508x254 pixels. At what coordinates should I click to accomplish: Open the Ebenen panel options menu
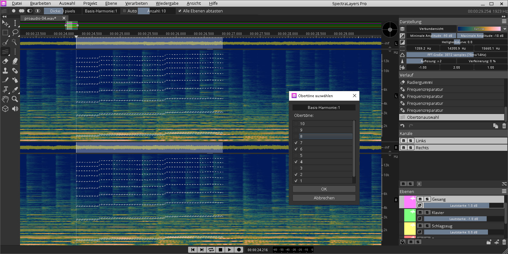[504, 191]
